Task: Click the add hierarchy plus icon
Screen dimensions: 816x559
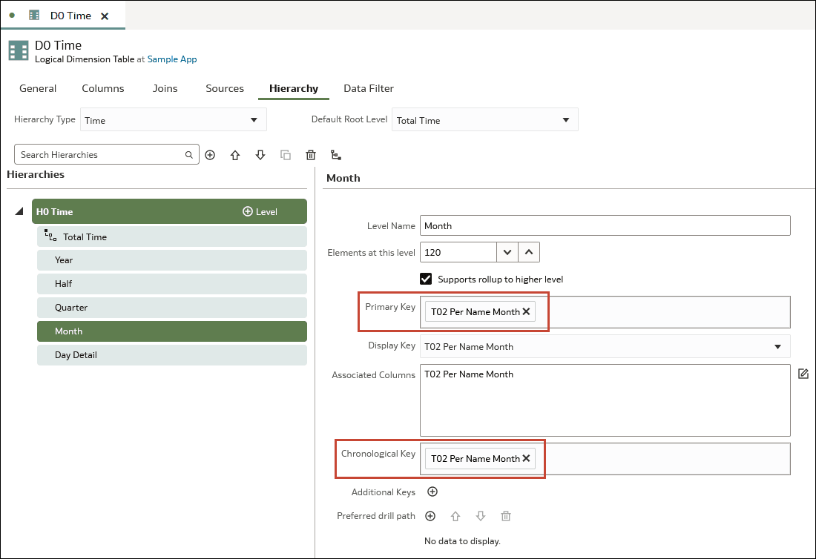Action: coord(210,155)
